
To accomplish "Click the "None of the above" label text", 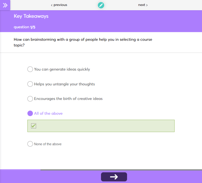I will 48,144.
